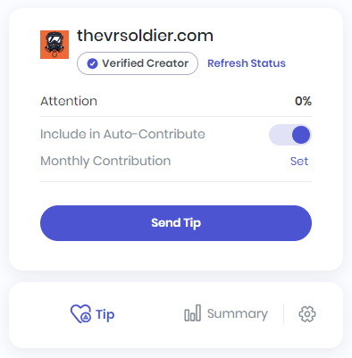Click the divider beside the settings gear

(283, 314)
